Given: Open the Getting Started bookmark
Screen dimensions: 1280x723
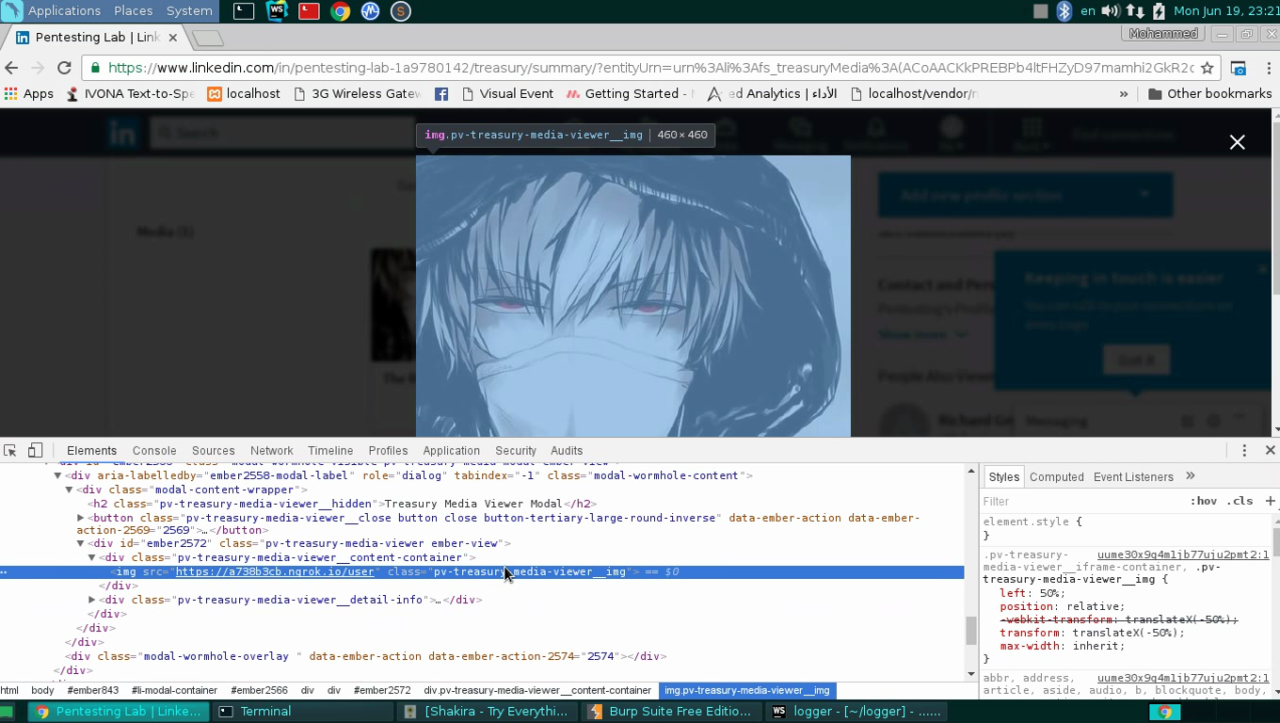Looking at the screenshot, I should (631, 93).
